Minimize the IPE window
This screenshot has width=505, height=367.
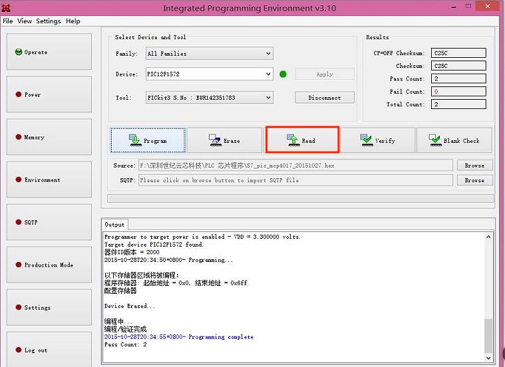(x=454, y=7)
